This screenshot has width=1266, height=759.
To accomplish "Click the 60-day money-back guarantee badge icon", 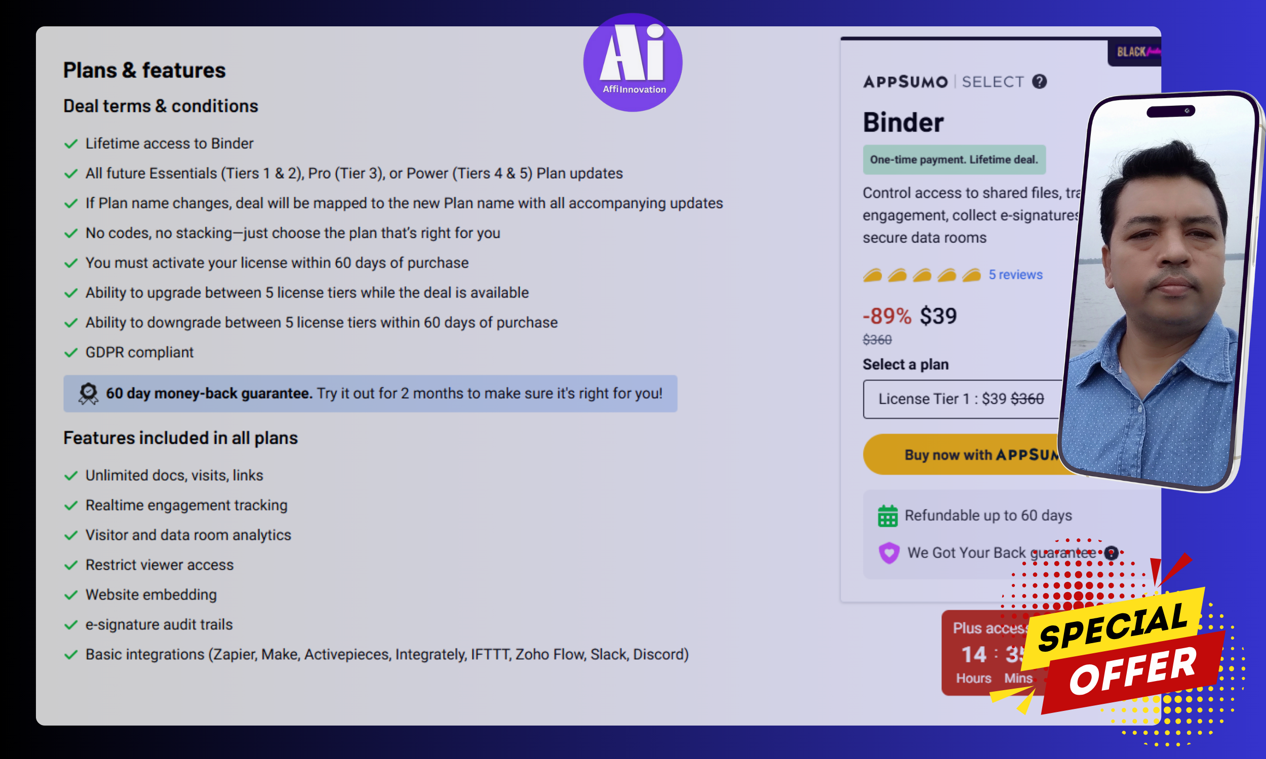I will (88, 393).
